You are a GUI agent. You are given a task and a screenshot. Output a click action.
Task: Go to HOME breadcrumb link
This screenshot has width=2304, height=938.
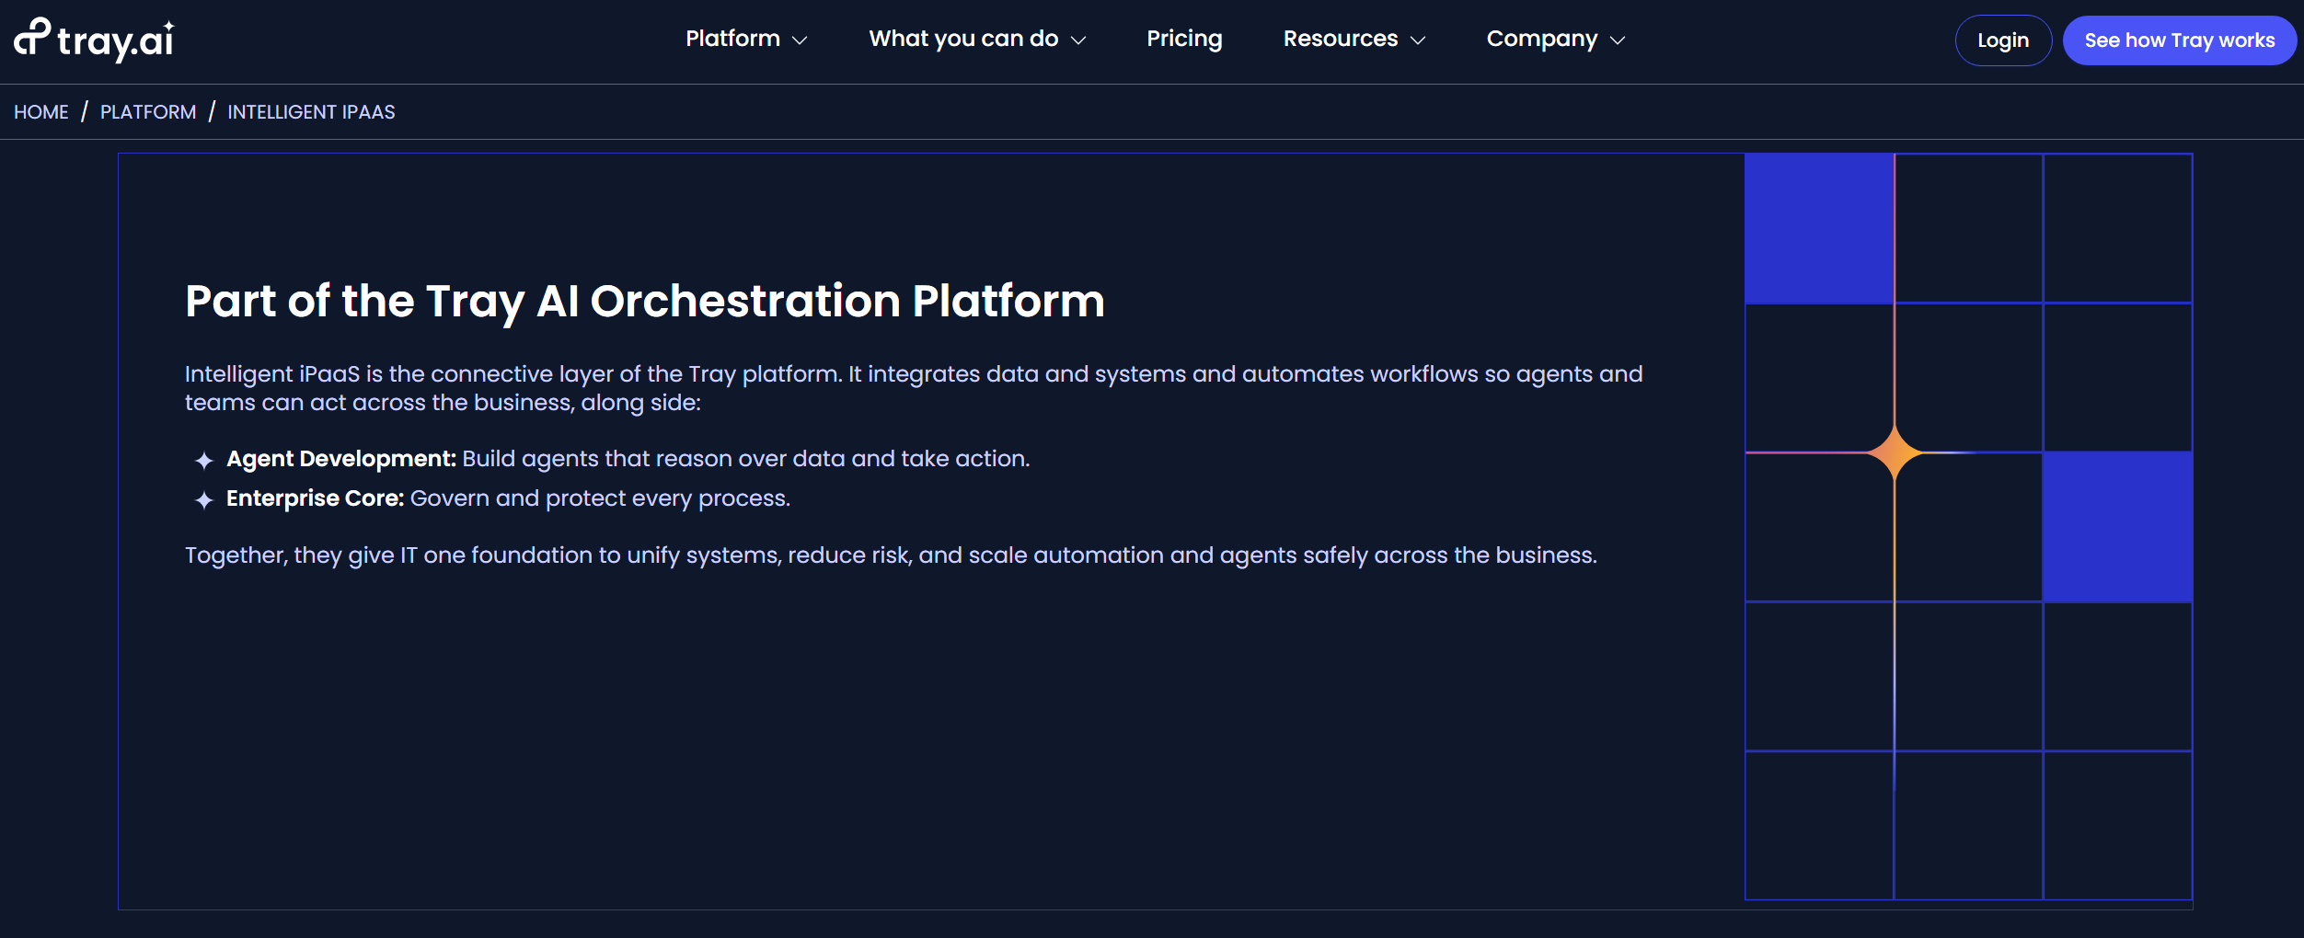coord(41,112)
